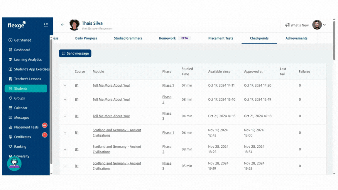Open Messages in the sidebar

(21, 118)
